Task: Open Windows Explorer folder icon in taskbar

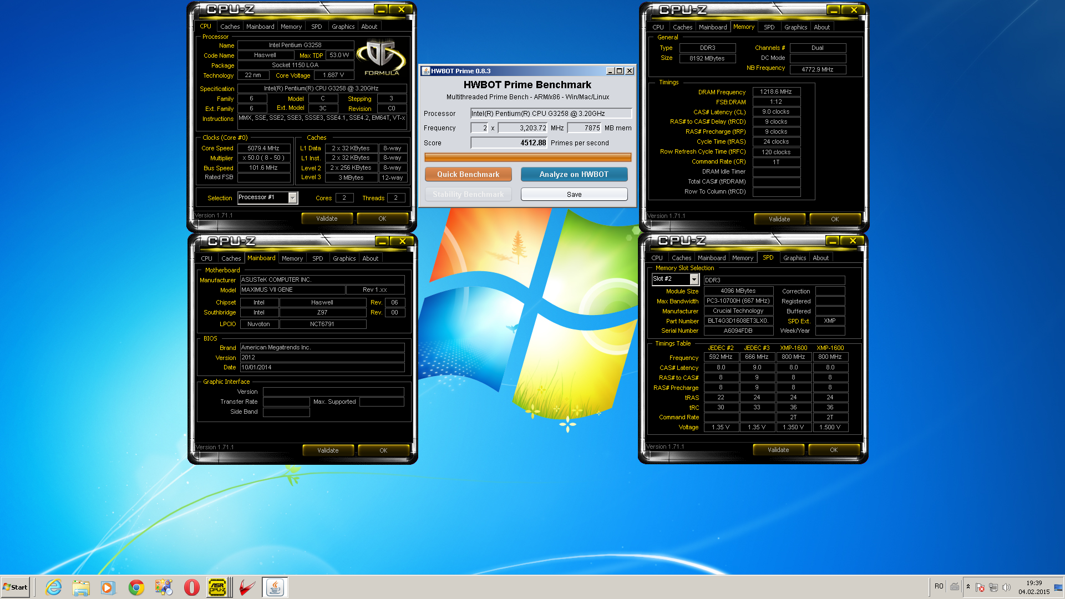Action: [x=81, y=587]
